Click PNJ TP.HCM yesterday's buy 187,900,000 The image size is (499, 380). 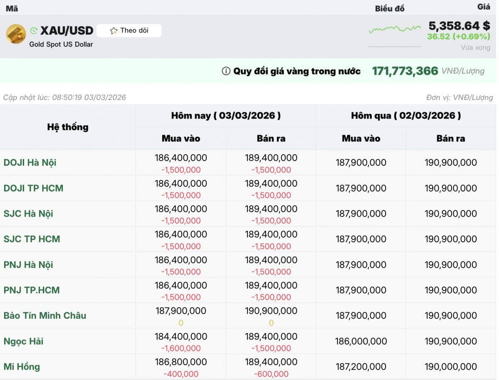[361, 290]
